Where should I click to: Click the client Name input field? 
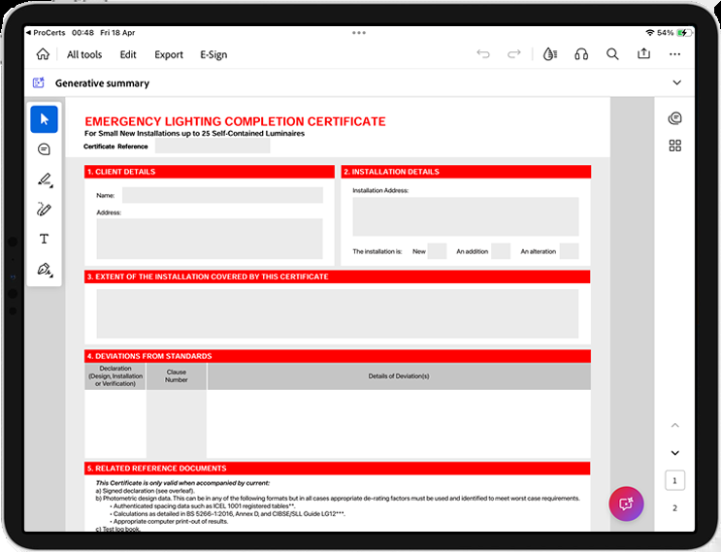[222, 195]
